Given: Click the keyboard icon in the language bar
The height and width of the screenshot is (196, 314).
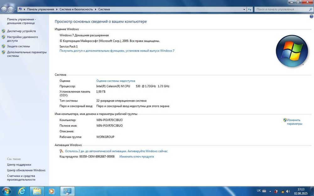Looking at the screenshot, I should [264, 191].
